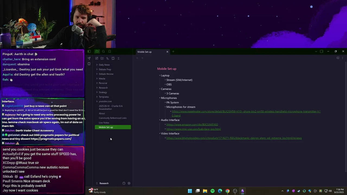Open the Obsidian help icon

[x=124, y=183]
